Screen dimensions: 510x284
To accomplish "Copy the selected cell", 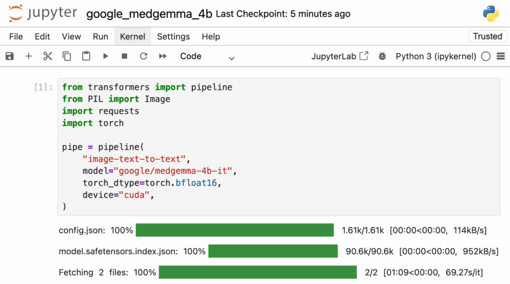I will click(67, 56).
